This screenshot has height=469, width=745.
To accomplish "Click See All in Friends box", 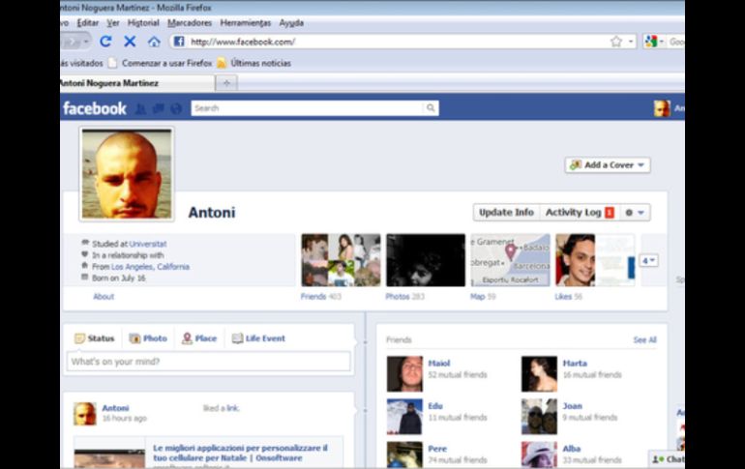I will (644, 340).
